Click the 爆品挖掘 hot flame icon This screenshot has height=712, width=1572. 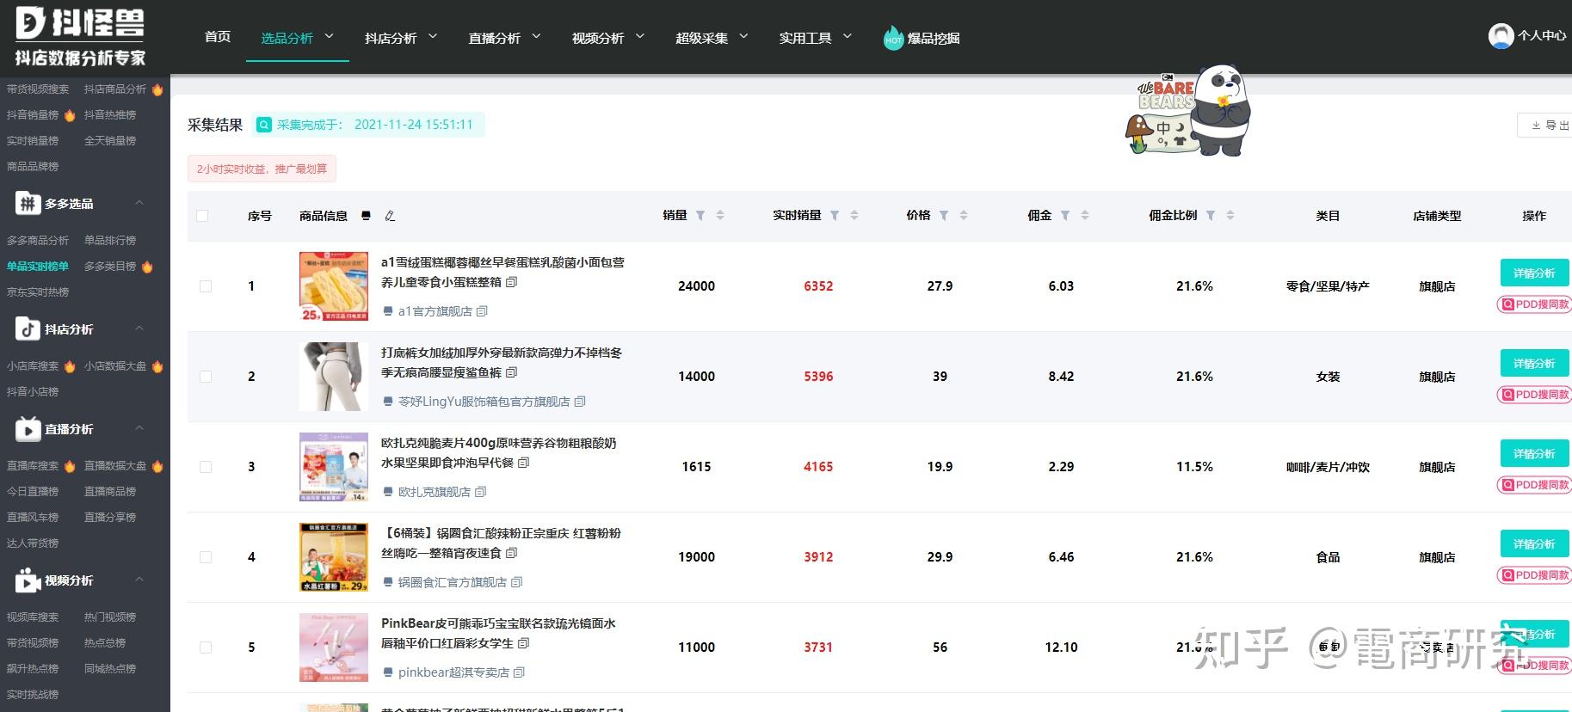[x=893, y=38]
